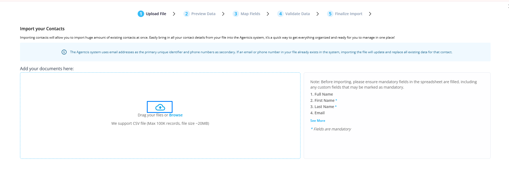Click the 'Drag your files or' text
The width and height of the screenshot is (509, 185).
click(x=153, y=115)
